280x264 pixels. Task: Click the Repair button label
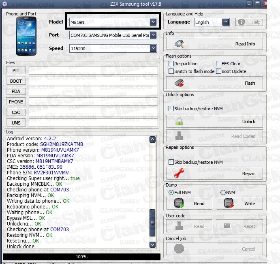click(x=248, y=174)
